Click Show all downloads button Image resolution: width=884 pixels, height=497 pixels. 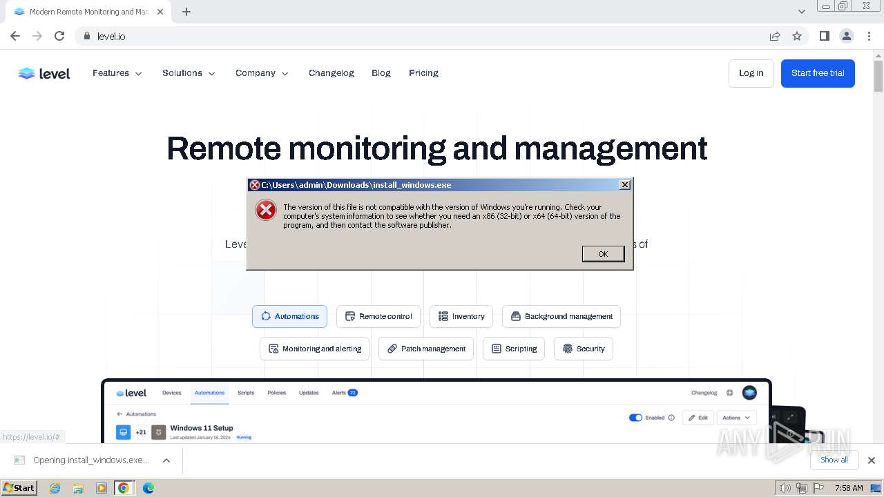(x=834, y=460)
